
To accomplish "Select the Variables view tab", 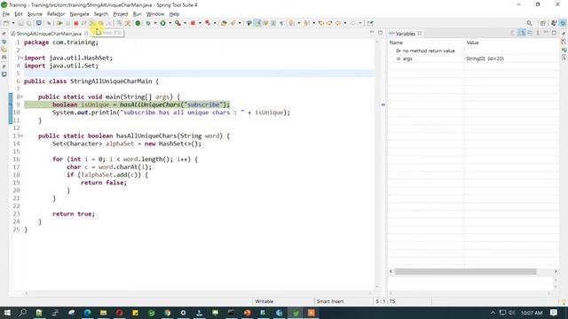I will coord(406,34).
